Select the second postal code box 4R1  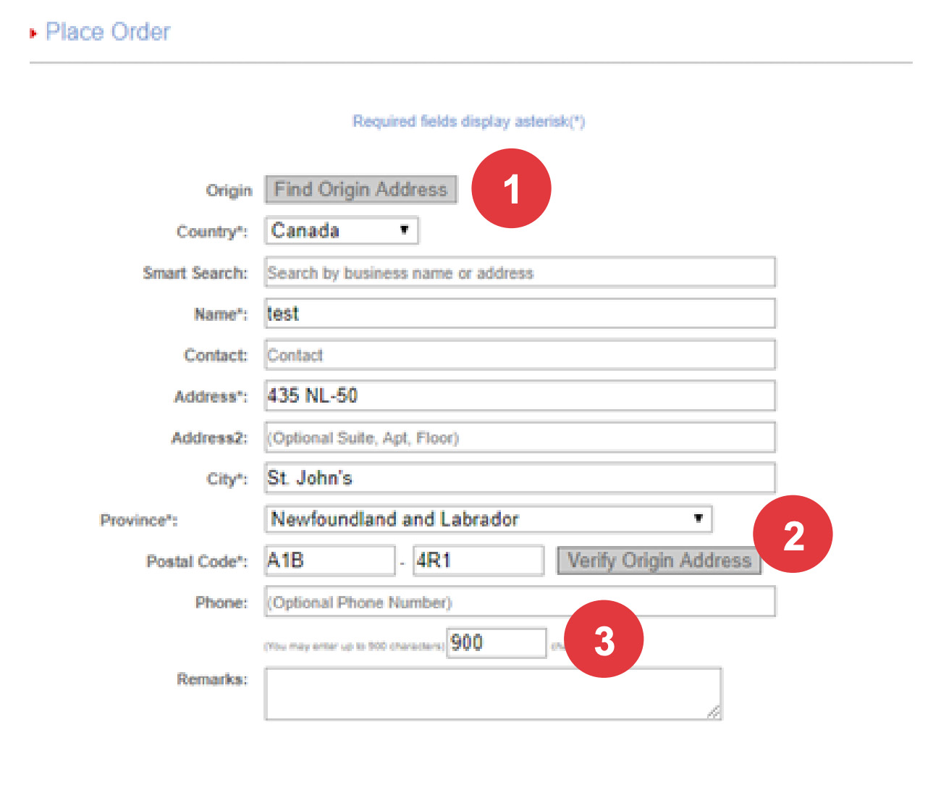tap(478, 561)
